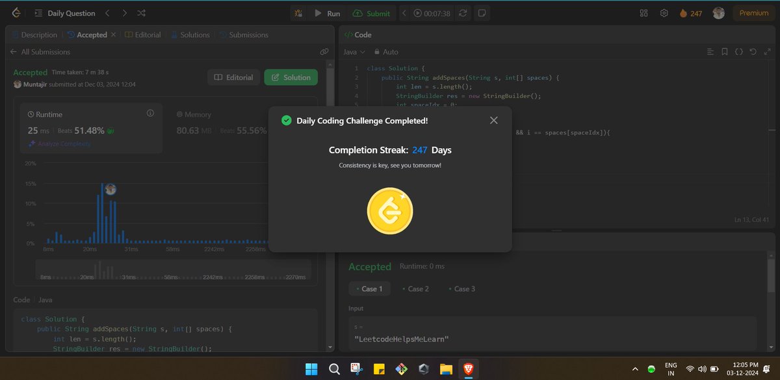Select the Case 1 tab
Image resolution: width=780 pixels, height=380 pixels.
click(369, 288)
